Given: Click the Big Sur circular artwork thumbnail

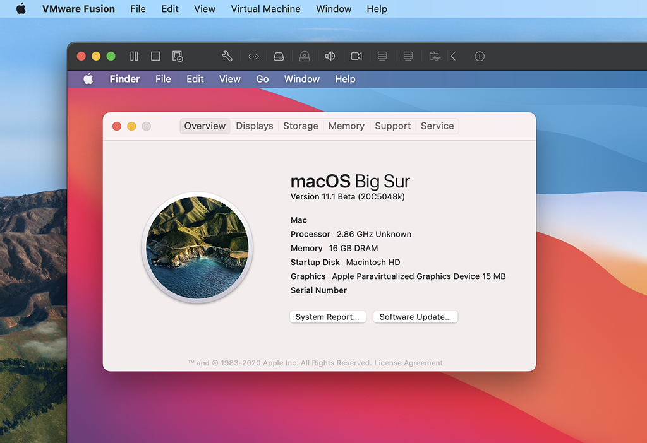Looking at the screenshot, I should 198,247.
